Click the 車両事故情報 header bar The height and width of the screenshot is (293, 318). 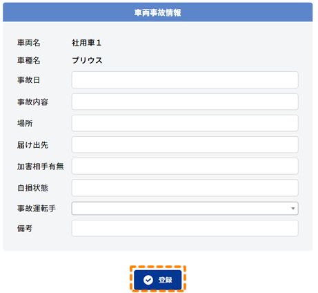coord(158,12)
